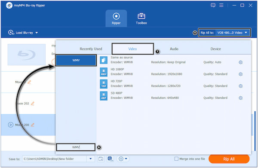258x168 pixels.
Task: Rename Movie 202 with pencil icon
Action: click(x=33, y=104)
